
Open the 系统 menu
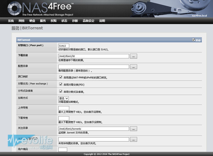(11, 21)
